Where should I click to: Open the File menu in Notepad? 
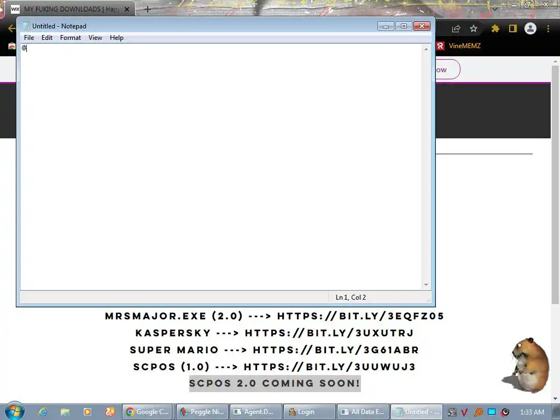click(x=29, y=38)
